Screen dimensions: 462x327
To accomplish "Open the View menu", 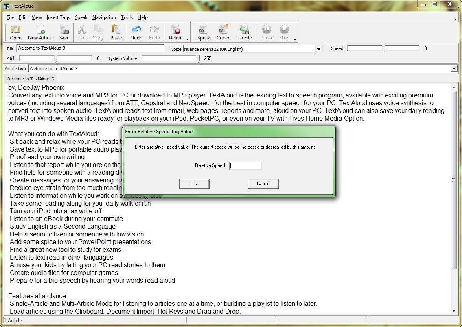I will tap(37, 17).
